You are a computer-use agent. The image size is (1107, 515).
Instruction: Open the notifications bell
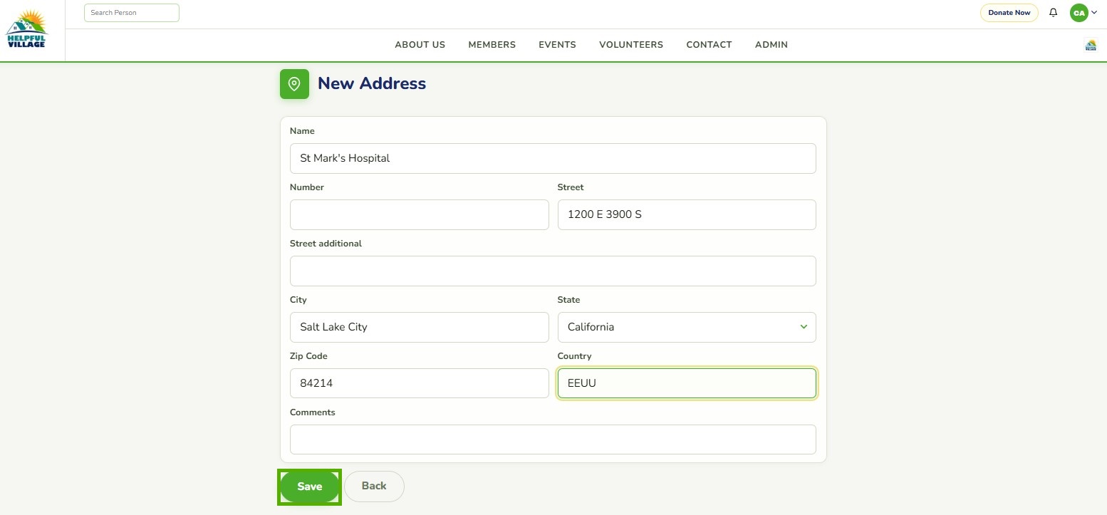click(x=1054, y=13)
